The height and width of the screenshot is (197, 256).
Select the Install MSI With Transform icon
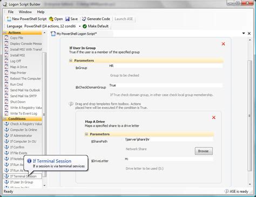(6, 49)
